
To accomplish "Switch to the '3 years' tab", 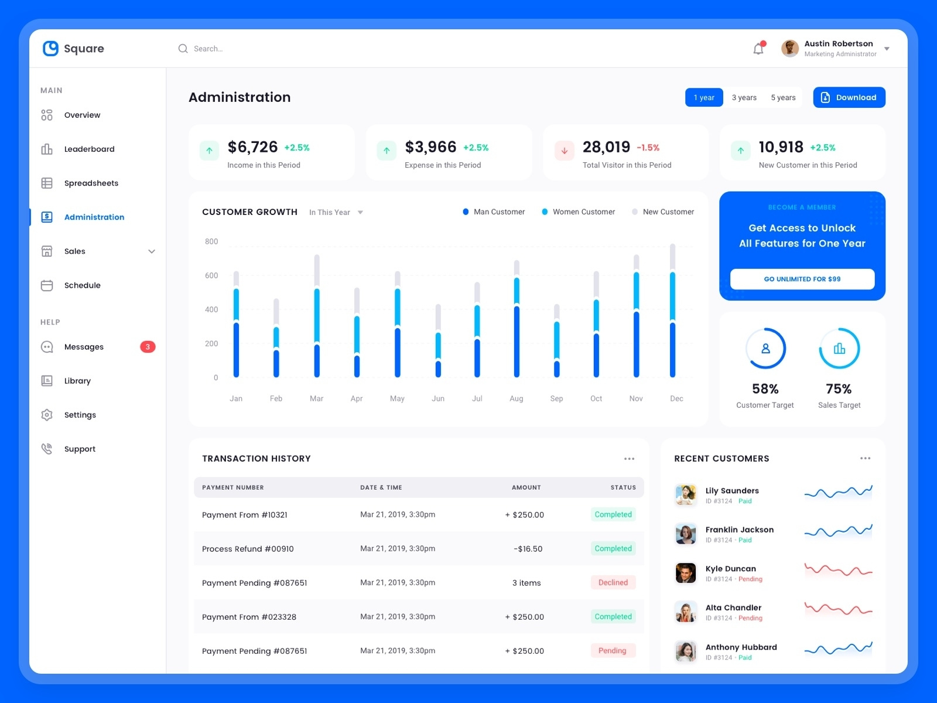I will (x=744, y=97).
